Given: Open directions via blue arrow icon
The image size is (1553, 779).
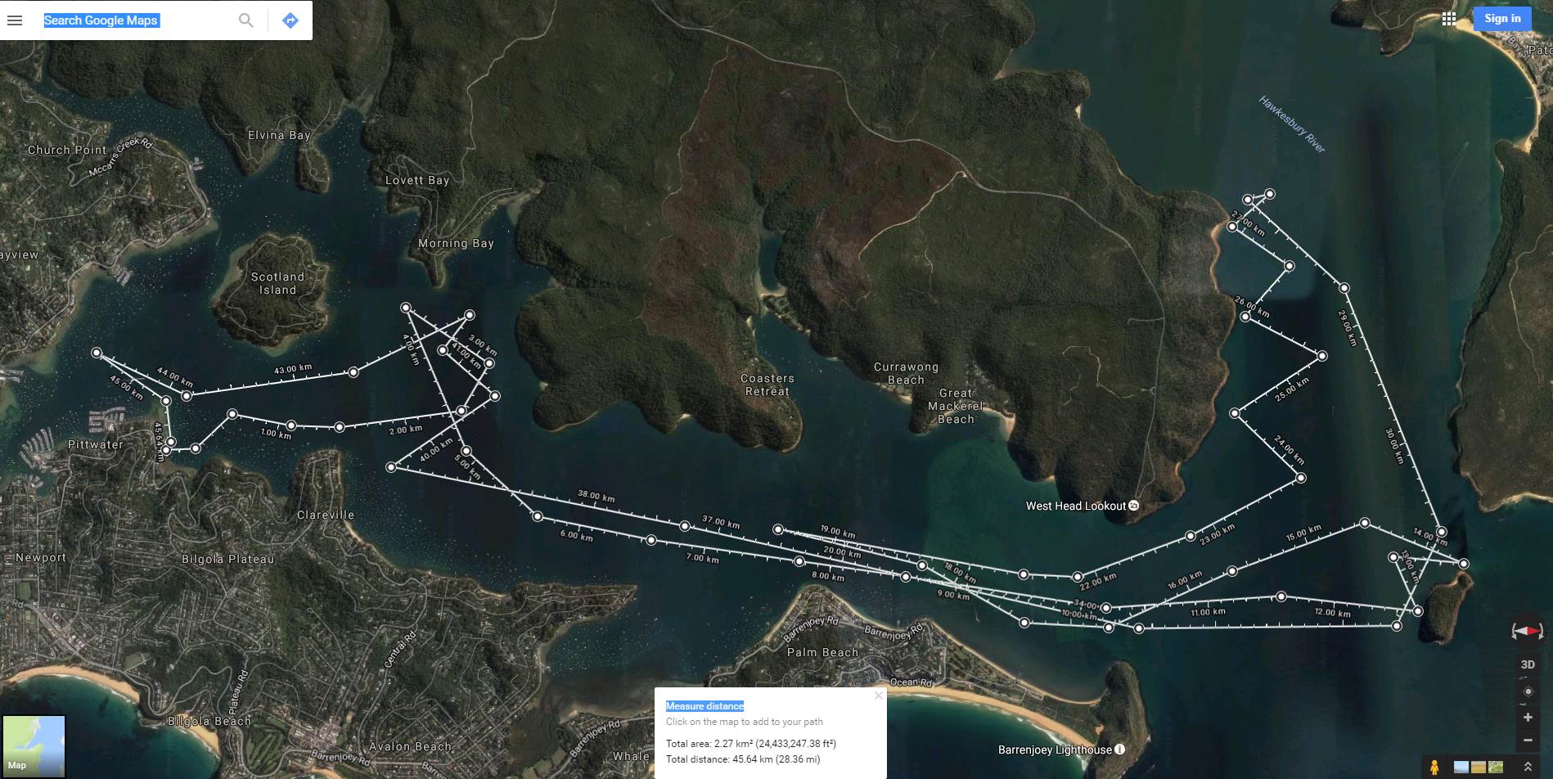Looking at the screenshot, I should (290, 20).
